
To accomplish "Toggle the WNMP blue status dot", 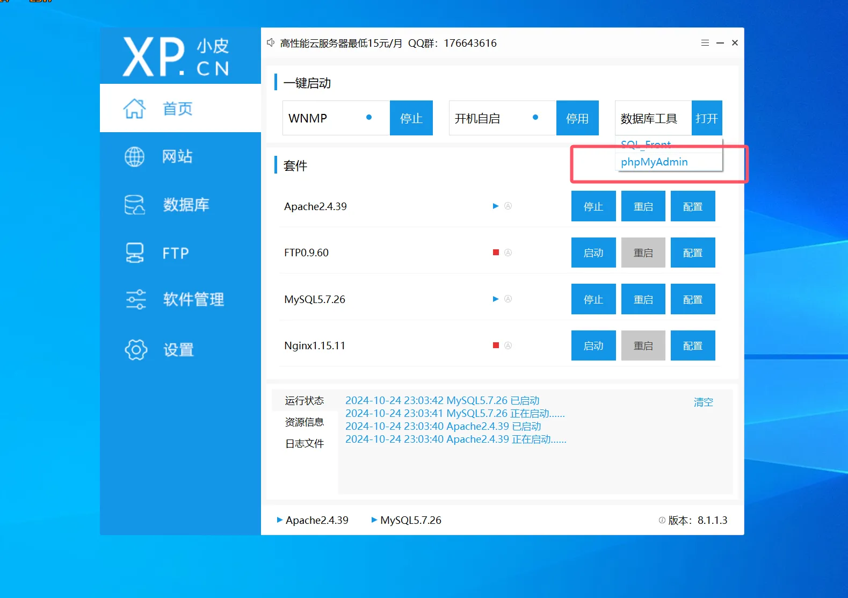I will click(369, 117).
